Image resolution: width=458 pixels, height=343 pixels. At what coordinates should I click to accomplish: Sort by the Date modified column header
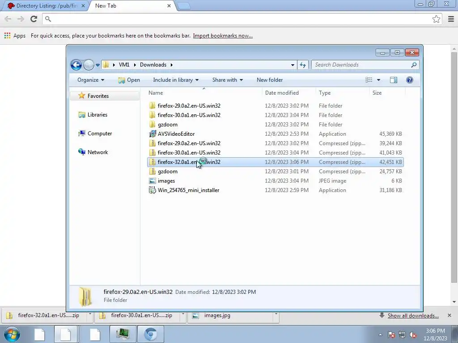click(x=282, y=93)
